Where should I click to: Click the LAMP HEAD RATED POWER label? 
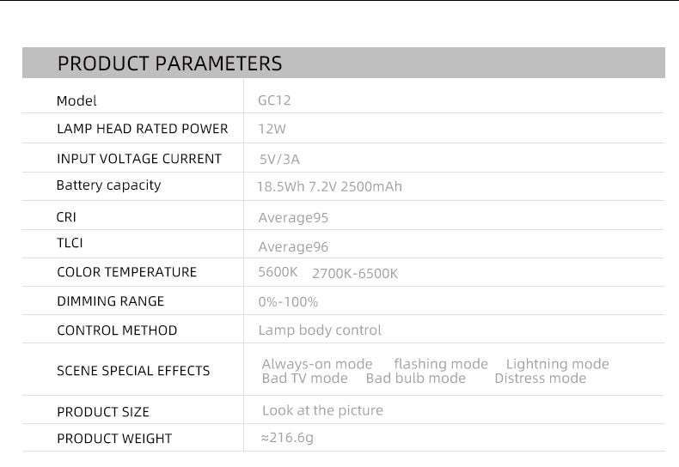[x=142, y=129]
